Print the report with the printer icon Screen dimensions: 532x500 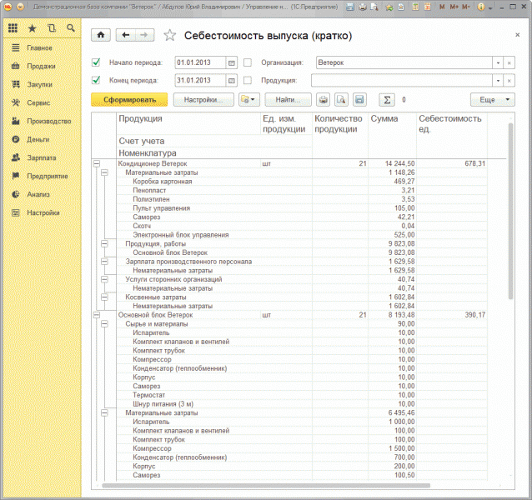[324, 100]
